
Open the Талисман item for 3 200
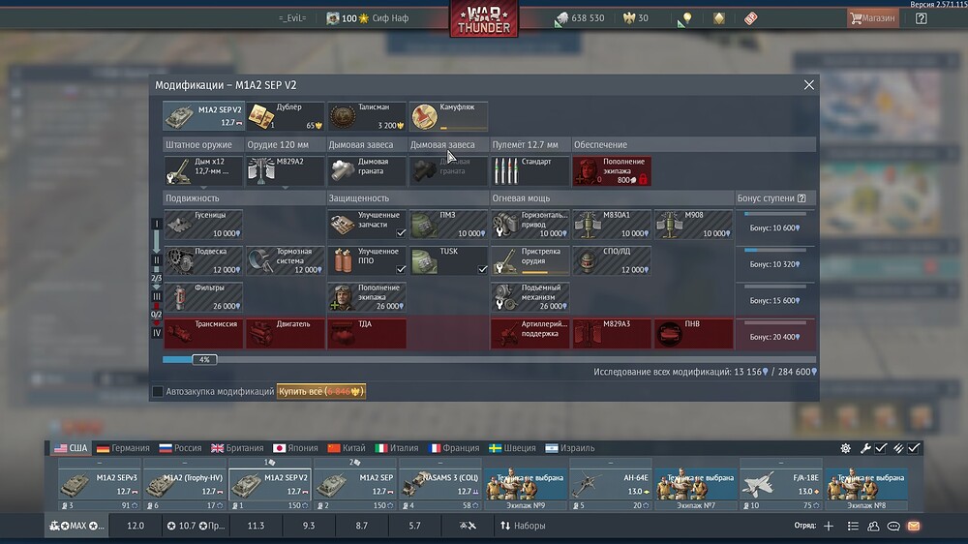[366, 116]
